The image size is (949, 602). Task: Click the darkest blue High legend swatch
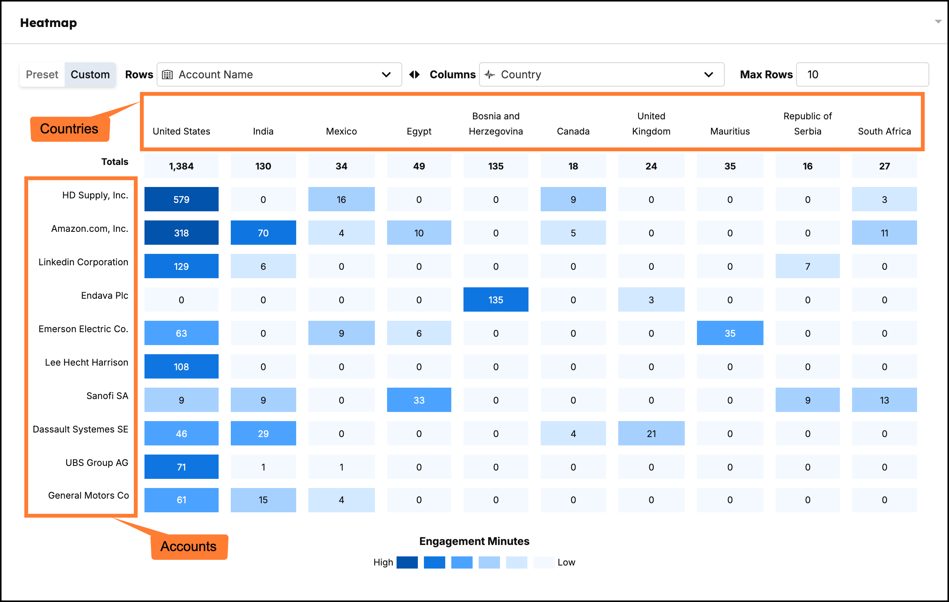(407, 562)
